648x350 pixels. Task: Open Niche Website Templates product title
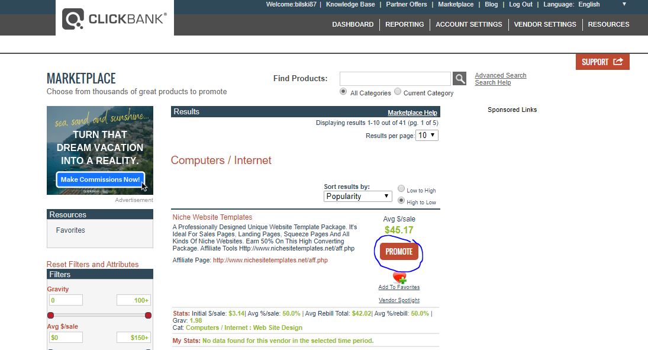tap(212, 217)
